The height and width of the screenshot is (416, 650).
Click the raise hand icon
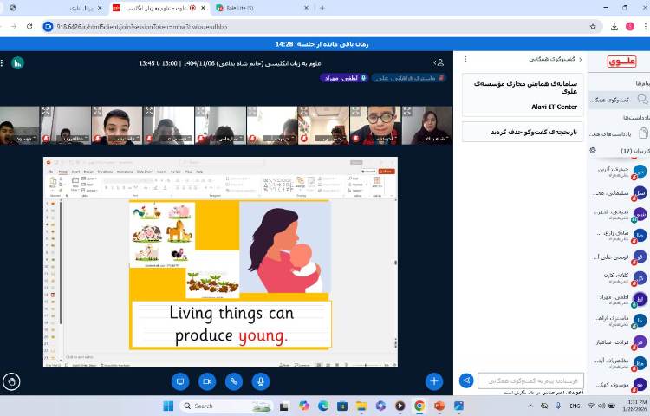[x=12, y=381]
